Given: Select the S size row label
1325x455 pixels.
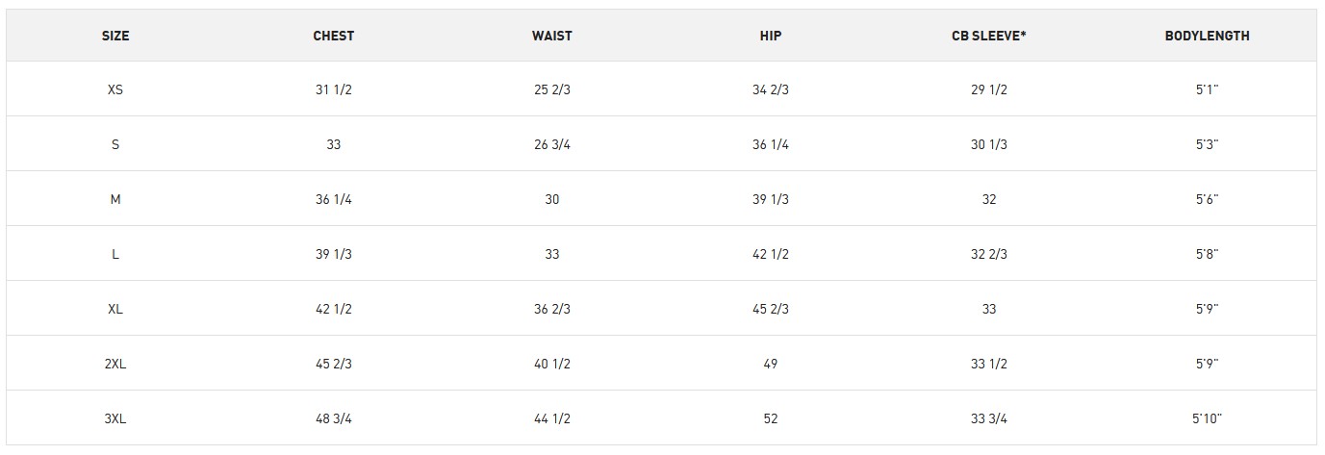Looking at the screenshot, I should pos(115,144).
